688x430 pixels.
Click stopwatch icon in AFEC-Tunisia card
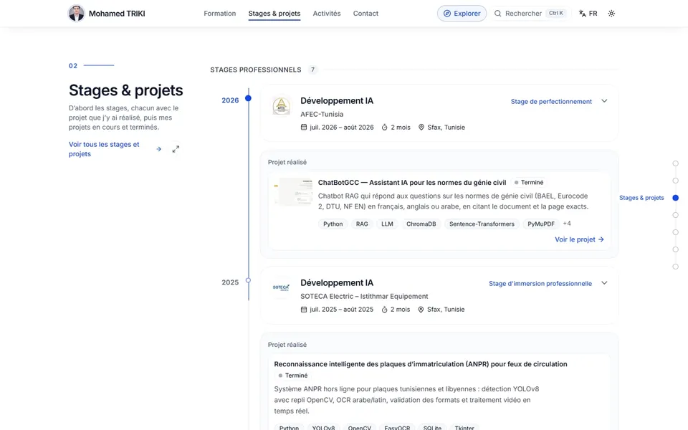(384, 128)
